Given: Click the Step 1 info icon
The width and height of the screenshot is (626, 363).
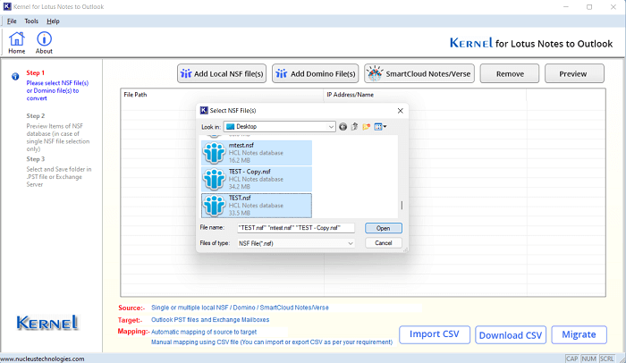Looking at the screenshot, I should (x=15, y=76).
